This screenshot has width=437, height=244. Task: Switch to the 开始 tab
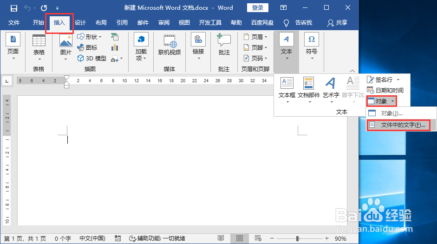click(x=39, y=23)
